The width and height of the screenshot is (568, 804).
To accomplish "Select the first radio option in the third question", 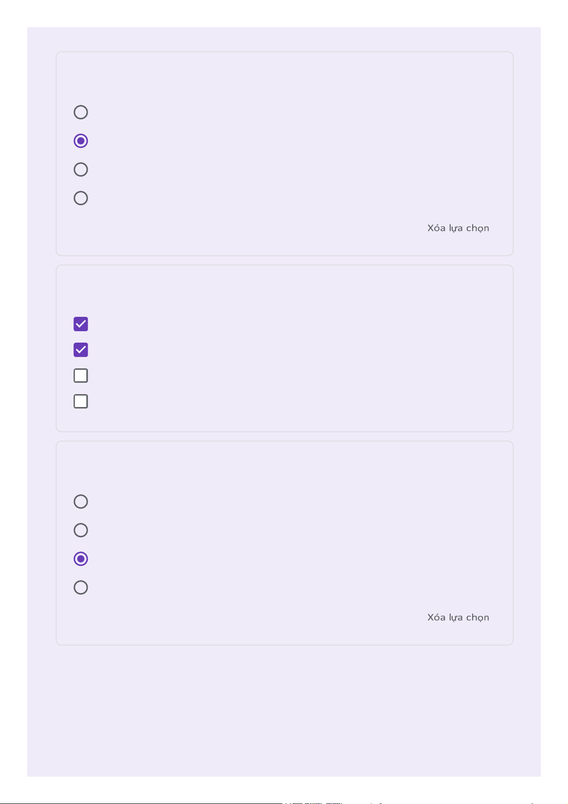I will click(81, 501).
